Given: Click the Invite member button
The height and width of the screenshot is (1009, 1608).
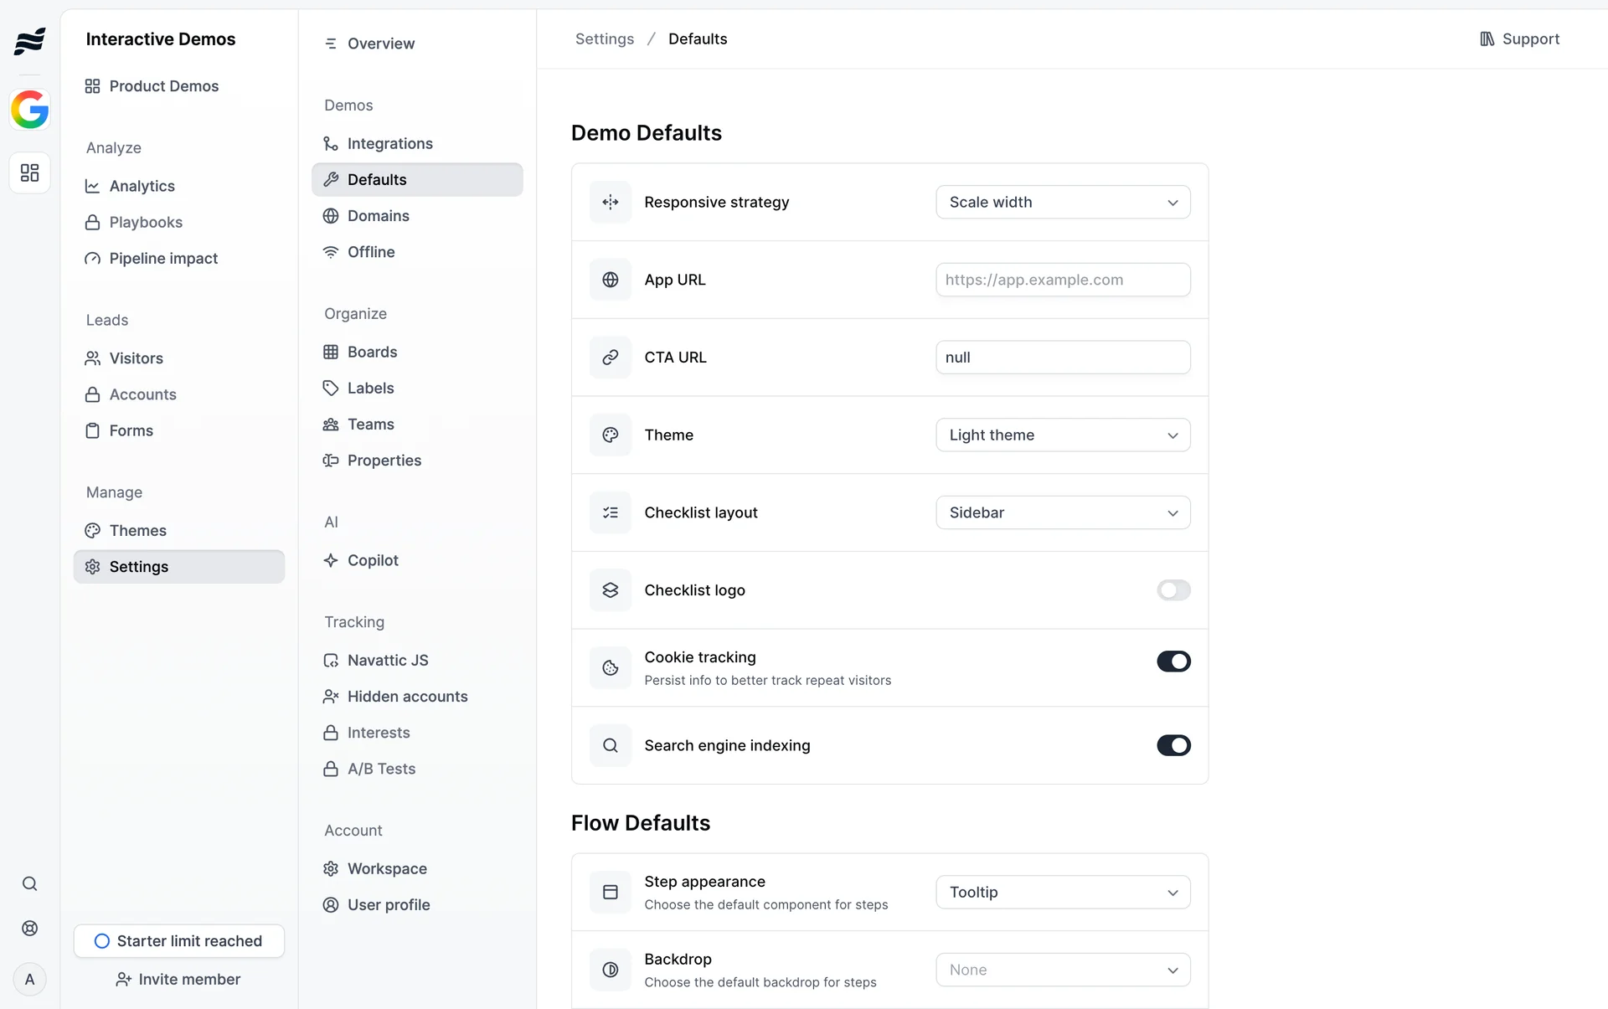Looking at the screenshot, I should coord(178,980).
